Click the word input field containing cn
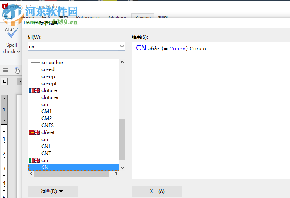290x198 pixels. click(x=74, y=47)
